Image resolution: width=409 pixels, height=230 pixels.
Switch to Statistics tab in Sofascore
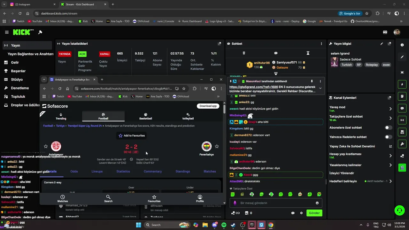click(x=123, y=172)
